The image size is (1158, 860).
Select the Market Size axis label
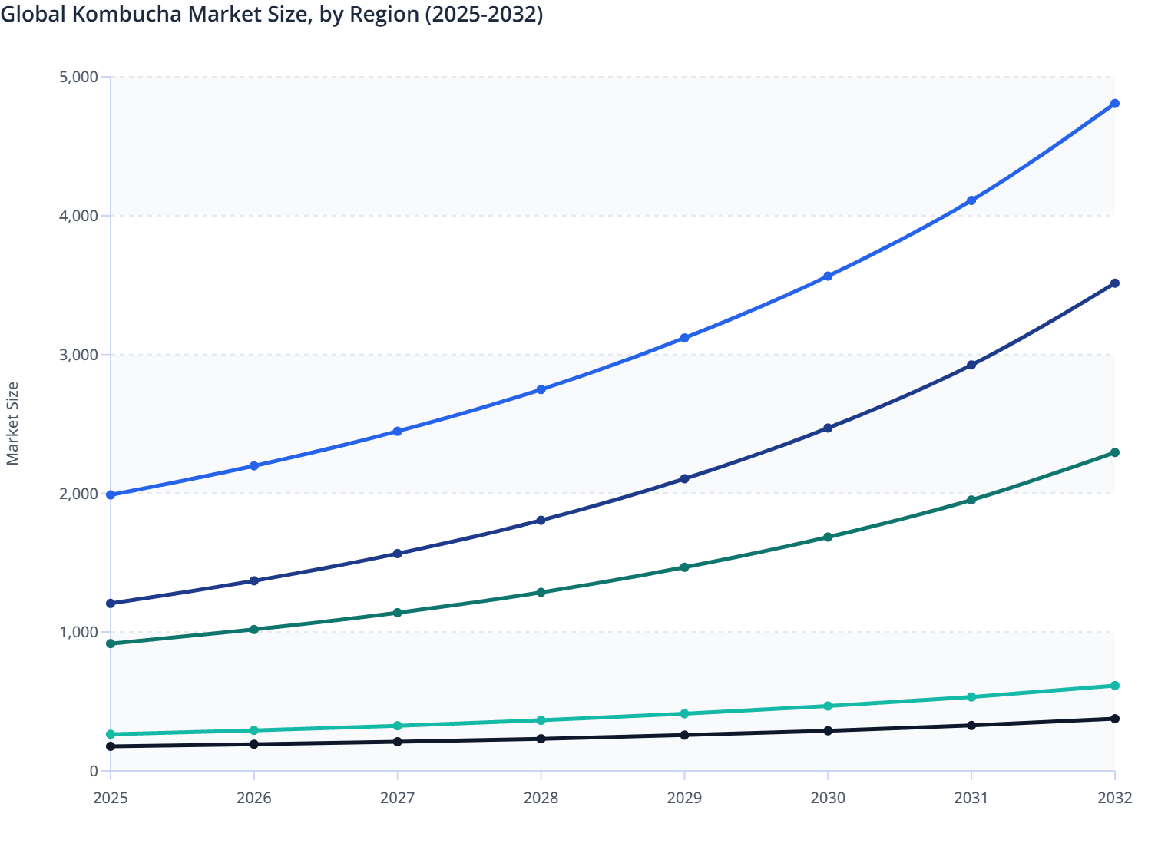[14, 419]
